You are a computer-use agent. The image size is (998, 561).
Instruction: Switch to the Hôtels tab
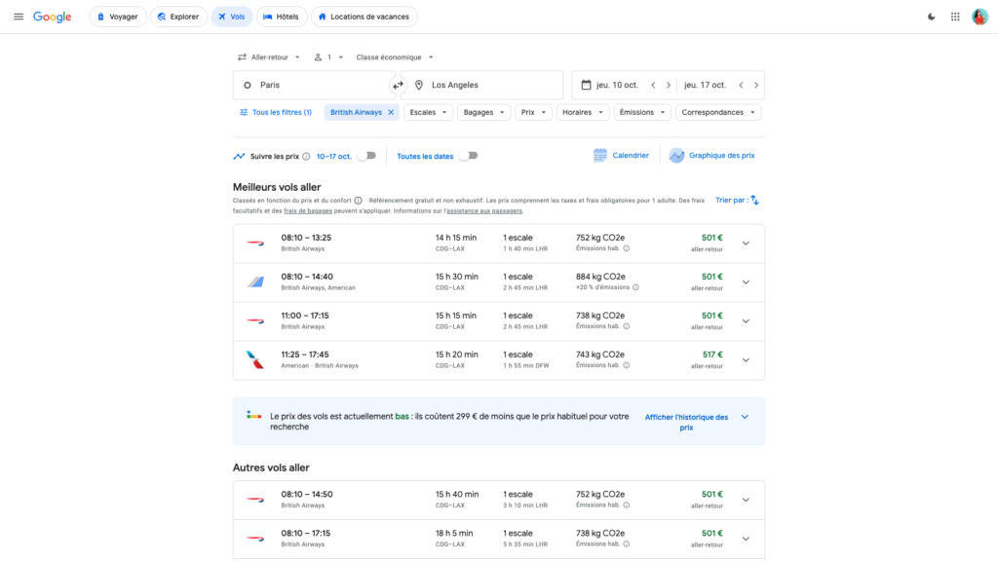pos(282,17)
